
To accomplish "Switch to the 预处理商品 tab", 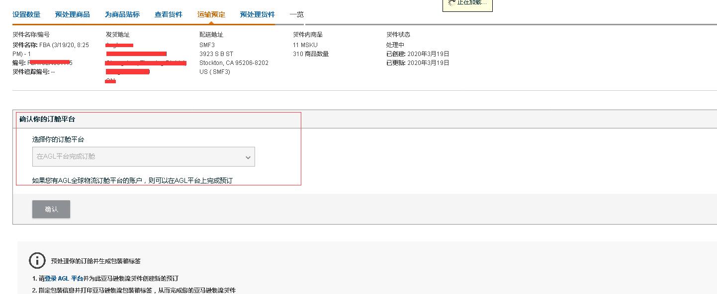I will 73,14.
